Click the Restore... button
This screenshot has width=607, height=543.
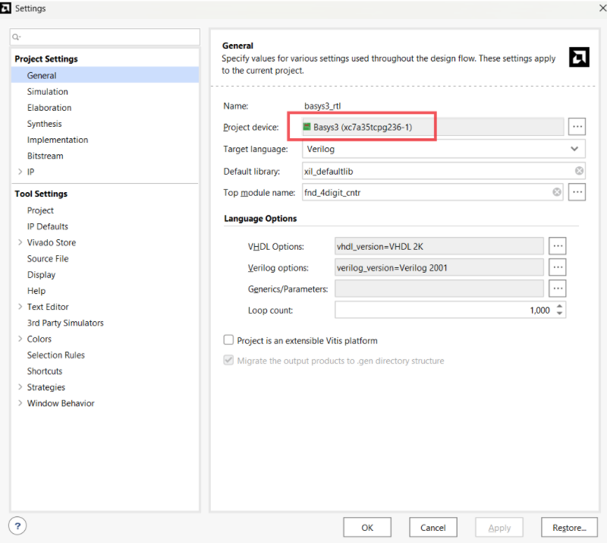569,528
